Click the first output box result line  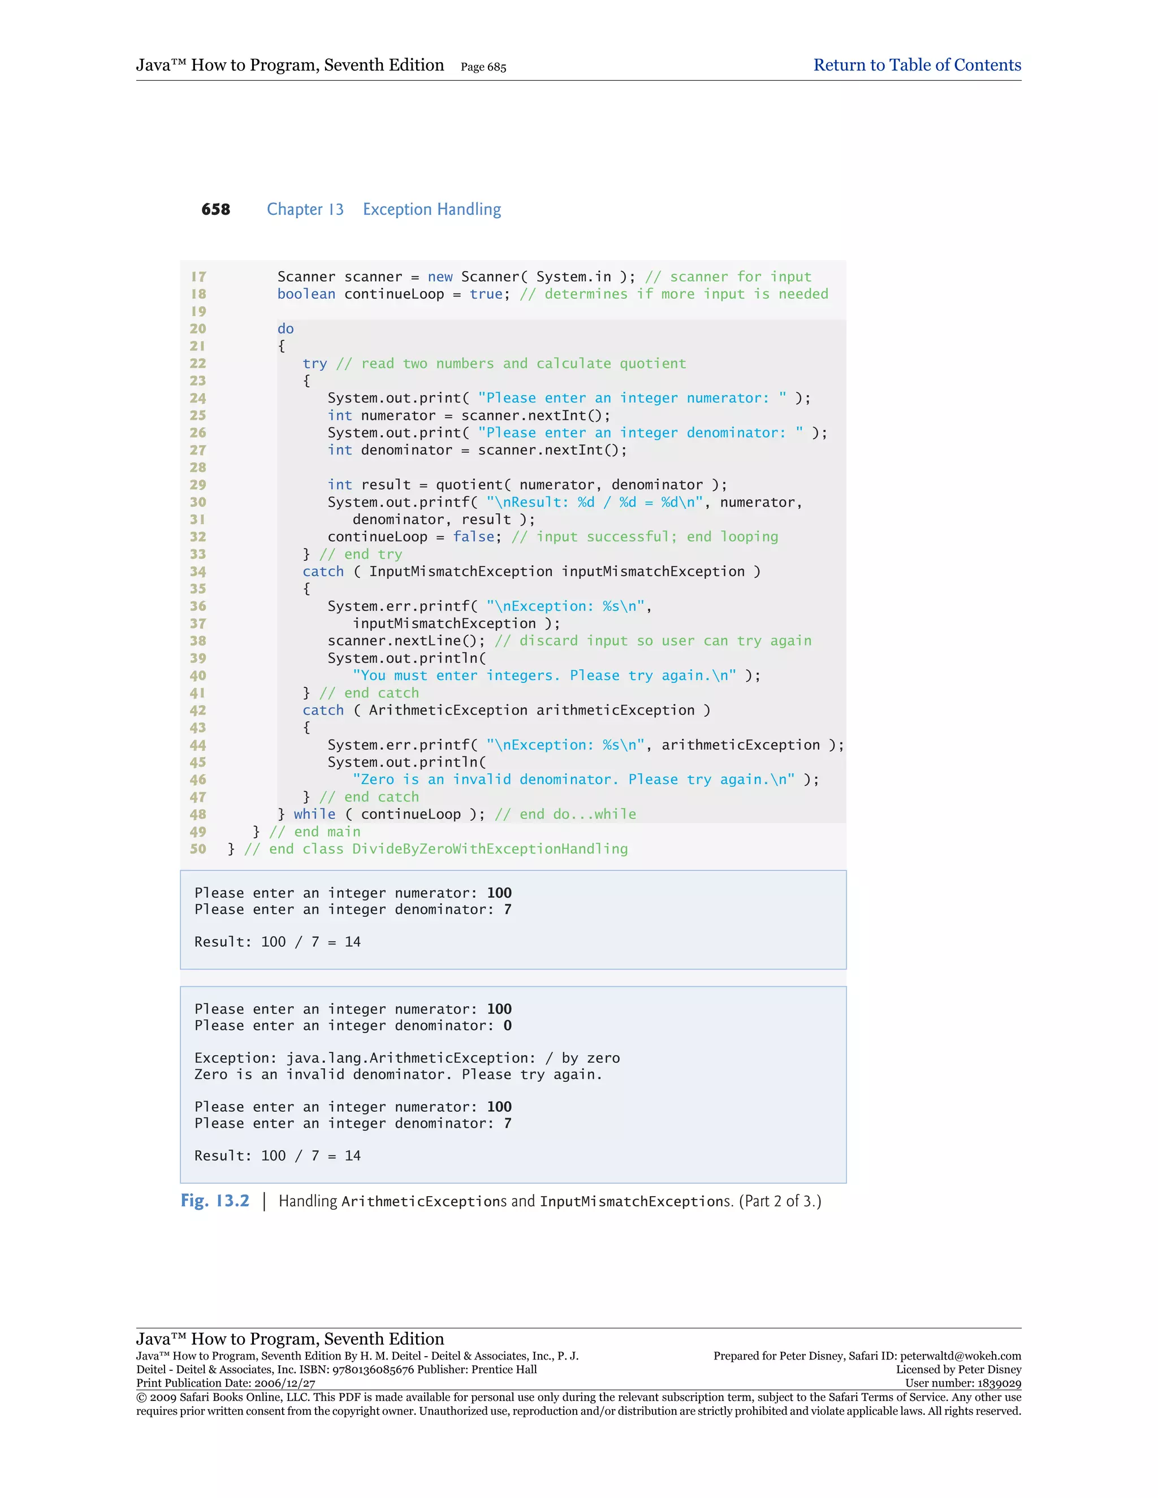pos(277,942)
